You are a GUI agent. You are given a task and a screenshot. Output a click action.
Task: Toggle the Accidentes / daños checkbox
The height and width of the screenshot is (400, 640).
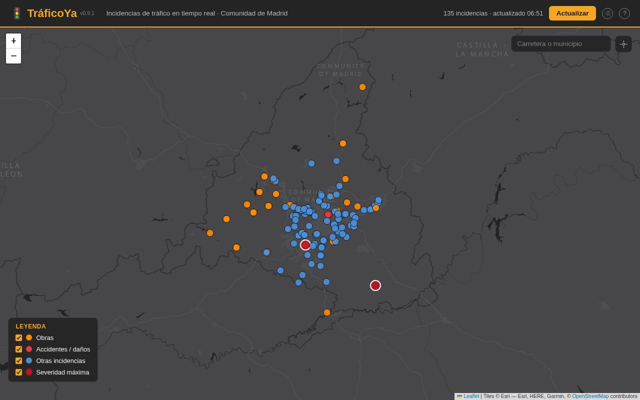(19, 349)
